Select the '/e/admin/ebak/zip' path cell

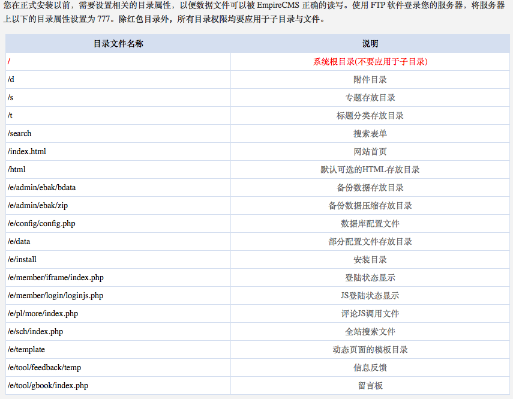click(118, 205)
